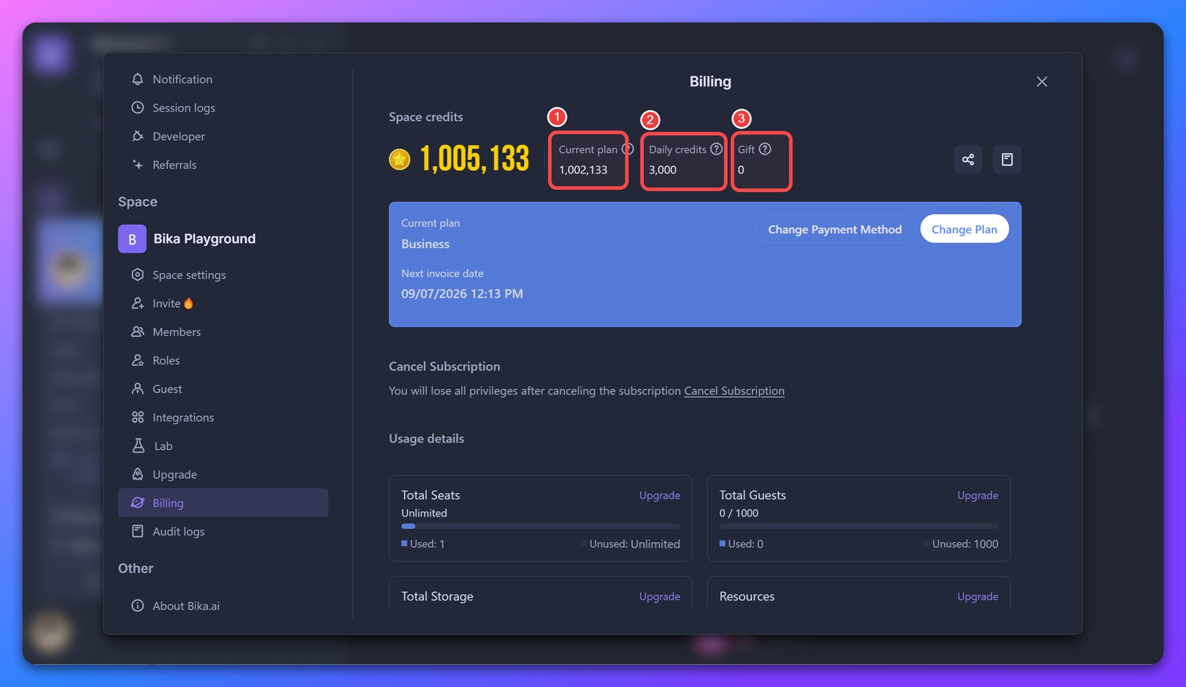1186x687 pixels.
Task: Click the Upgrade rocket icon
Action: pyautogui.click(x=138, y=474)
